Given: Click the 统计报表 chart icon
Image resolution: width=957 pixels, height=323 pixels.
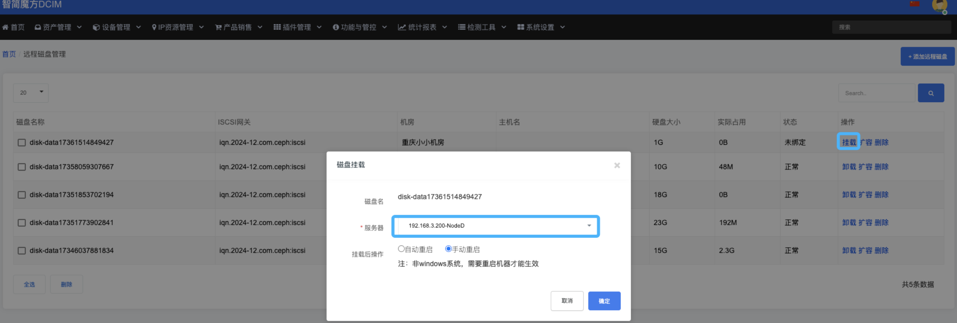Looking at the screenshot, I should tap(402, 27).
